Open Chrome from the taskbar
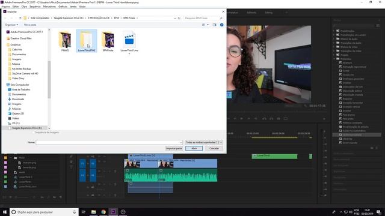 point(103,212)
